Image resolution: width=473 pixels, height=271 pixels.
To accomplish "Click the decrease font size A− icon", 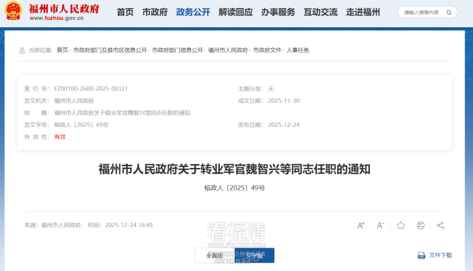I will [x=380, y=225].
